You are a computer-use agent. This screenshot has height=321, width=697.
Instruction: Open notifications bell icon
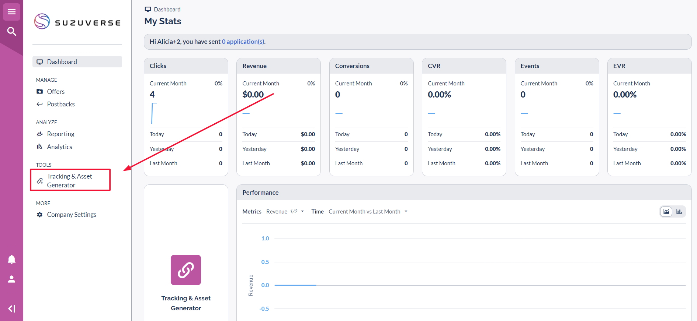click(11, 260)
